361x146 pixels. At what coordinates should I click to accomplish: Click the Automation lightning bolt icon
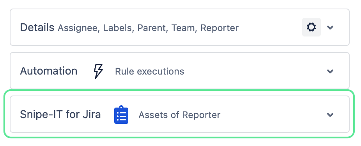click(98, 71)
